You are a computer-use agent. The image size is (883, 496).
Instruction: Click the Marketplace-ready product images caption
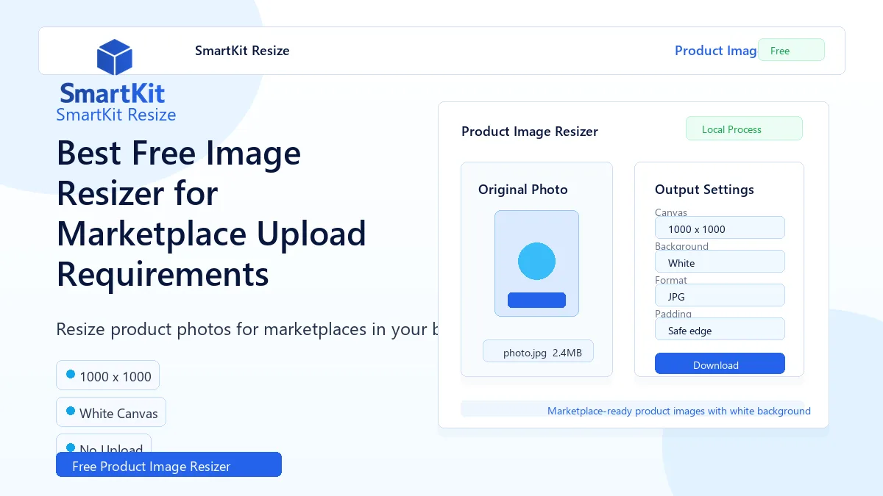coord(679,411)
